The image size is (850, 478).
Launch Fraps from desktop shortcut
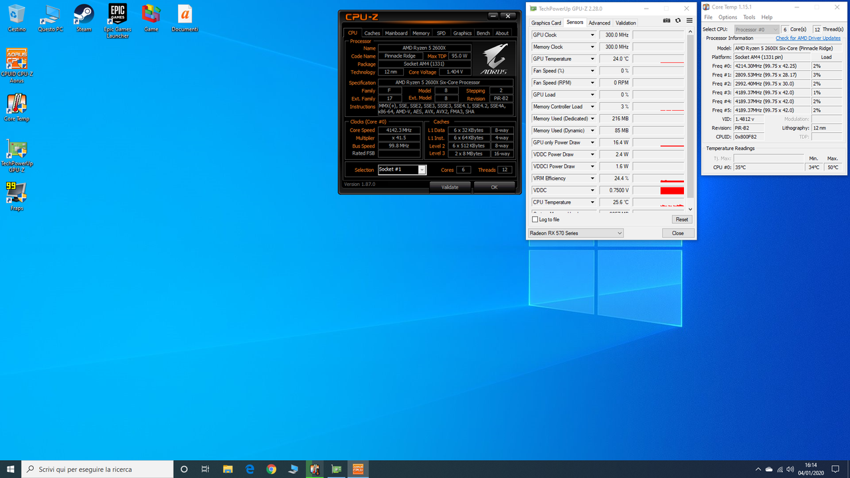coord(17,196)
